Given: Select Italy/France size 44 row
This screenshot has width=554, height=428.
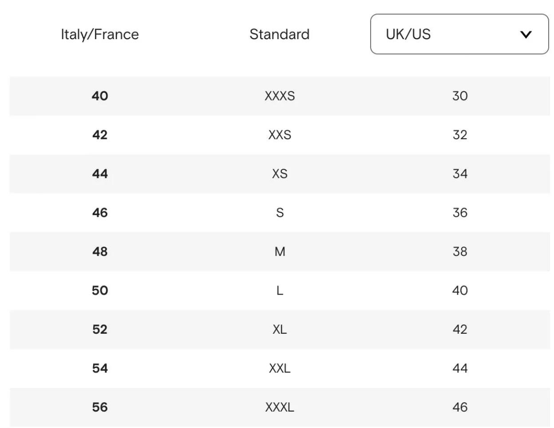Looking at the screenshot, I should click(x=280, y=174).
